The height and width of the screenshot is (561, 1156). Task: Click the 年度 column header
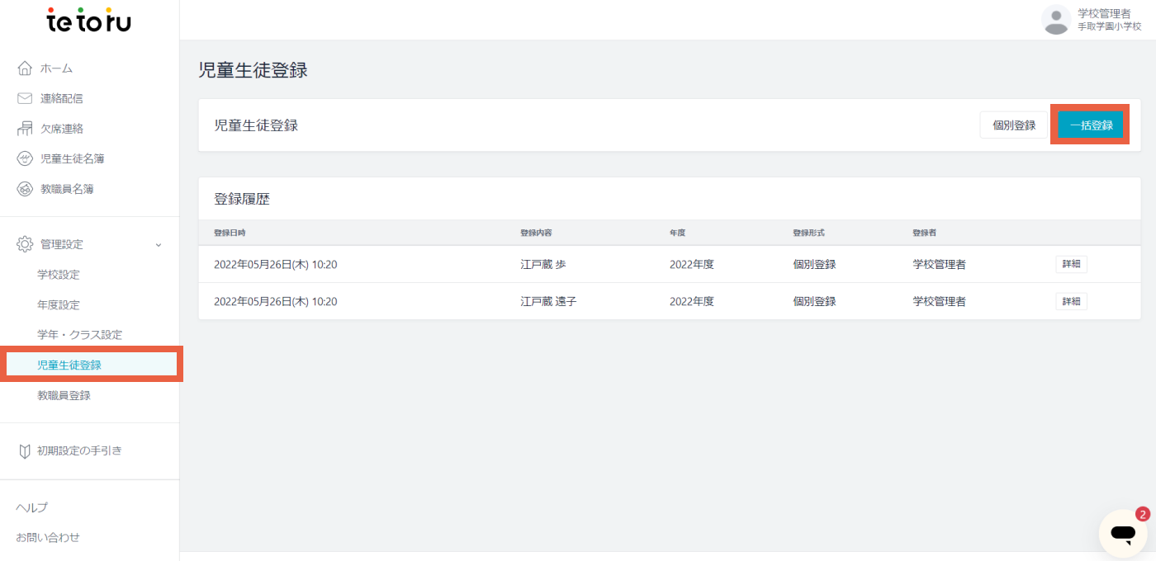(678, 233)
